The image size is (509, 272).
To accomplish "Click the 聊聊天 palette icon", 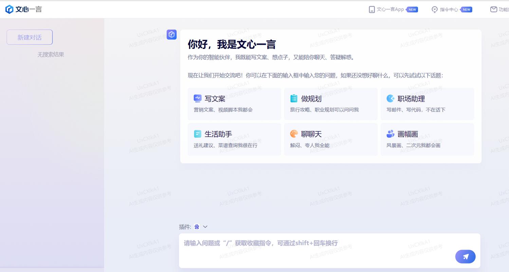I will [x=294, y=134].
